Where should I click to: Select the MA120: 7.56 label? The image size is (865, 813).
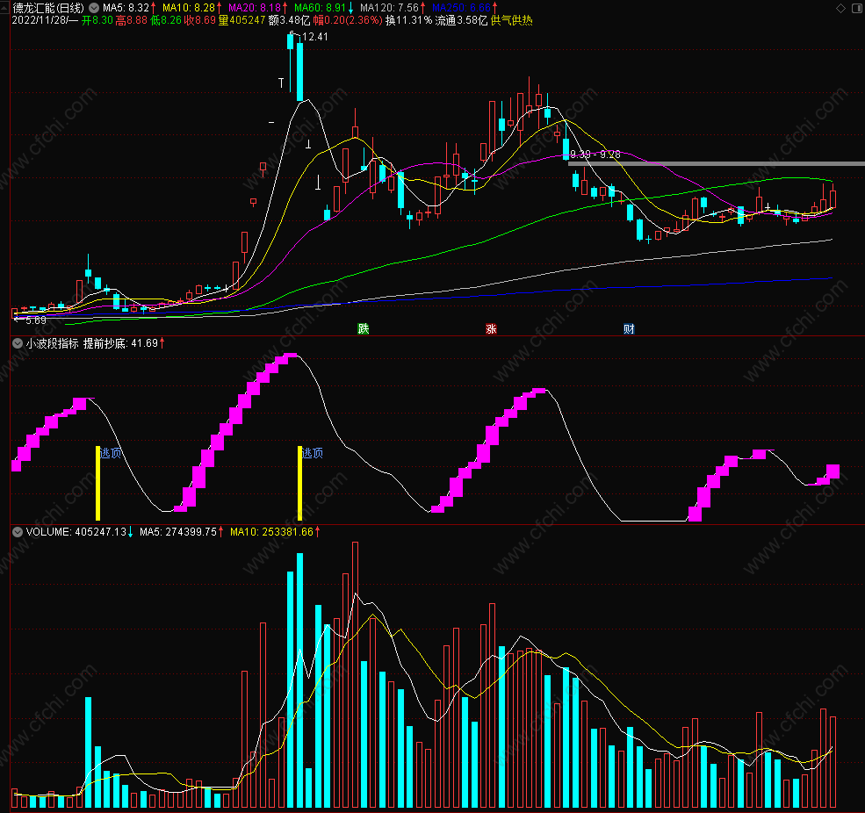pos(390,8)
